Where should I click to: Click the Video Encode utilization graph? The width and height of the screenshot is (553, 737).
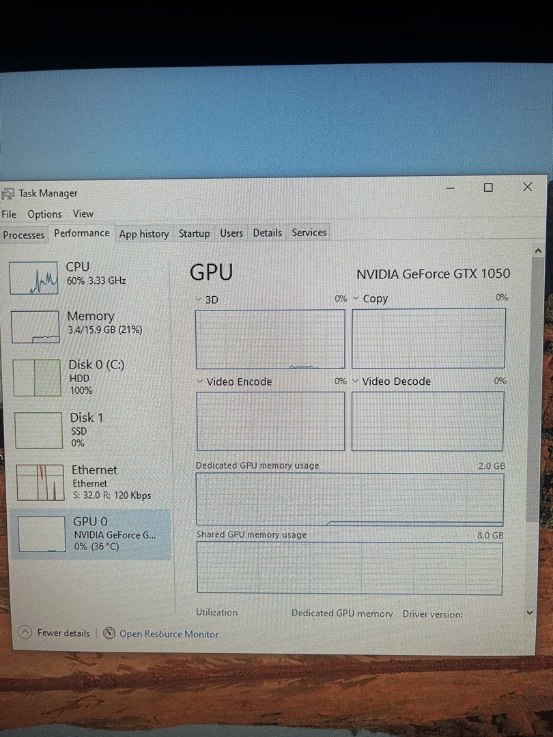(270, 421)
